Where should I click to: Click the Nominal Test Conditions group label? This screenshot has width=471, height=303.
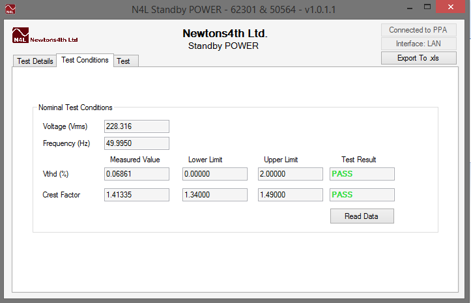(76, 108)
